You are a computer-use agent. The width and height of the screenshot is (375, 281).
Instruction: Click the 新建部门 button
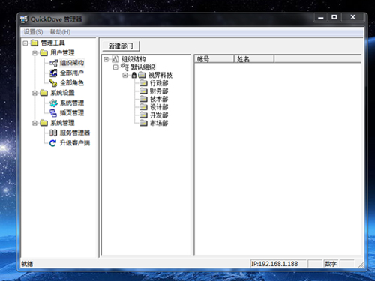click(x=121, y=46)
